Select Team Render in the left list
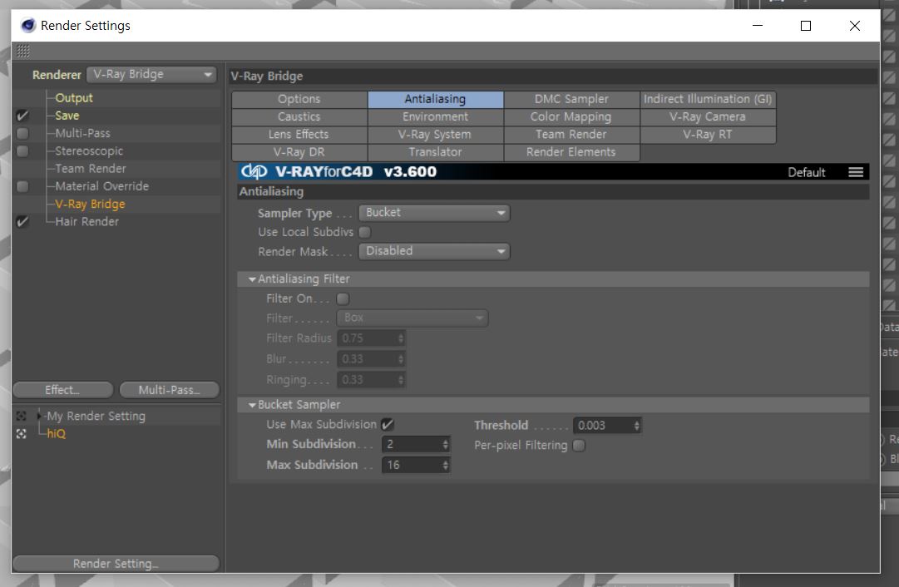 [x=90, y=169]
